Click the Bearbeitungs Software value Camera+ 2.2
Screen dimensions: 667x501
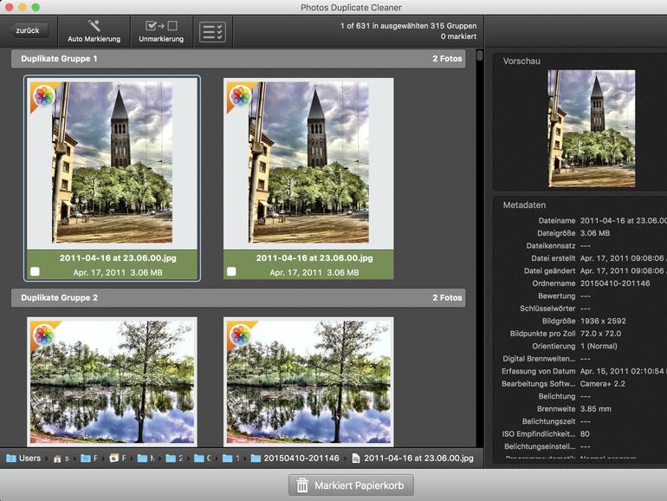pos(603,384)
